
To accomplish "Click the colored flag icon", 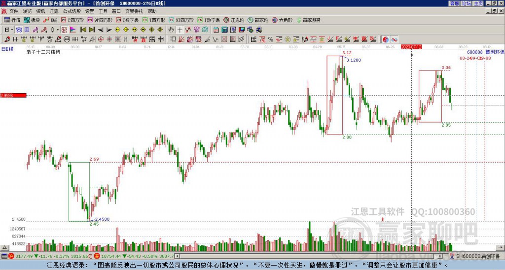I will (73, 30).
